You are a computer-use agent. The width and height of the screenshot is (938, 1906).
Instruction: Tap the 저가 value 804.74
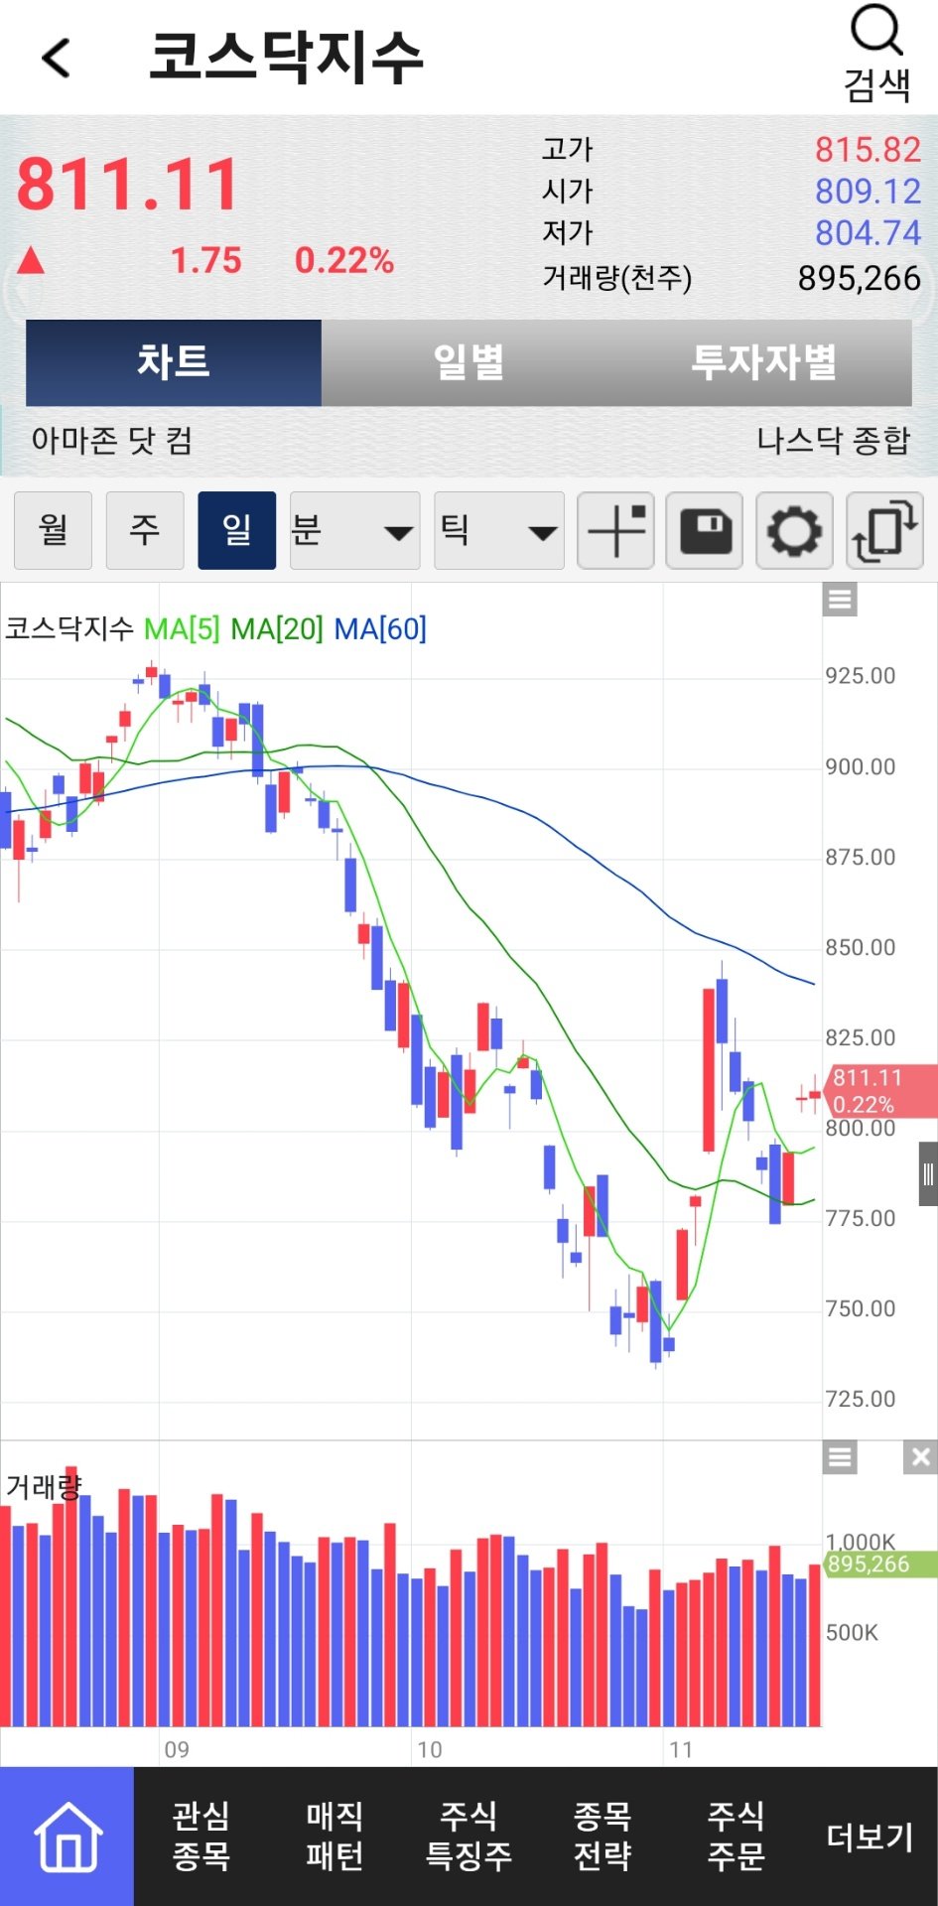click(868, 233)
